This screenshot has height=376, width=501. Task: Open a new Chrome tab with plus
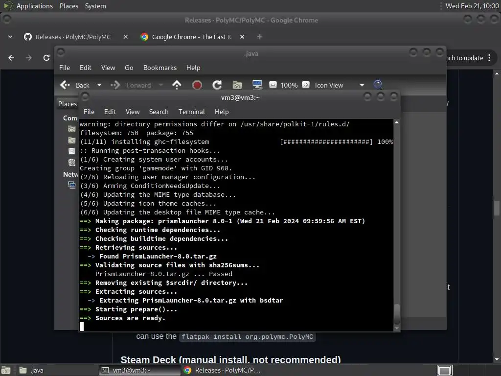(x=259, y=37)
